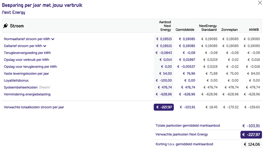This screenshot has height=149, width=266.
Task: Close the Besparing per jaar dialog
Action: pos(260,3)
